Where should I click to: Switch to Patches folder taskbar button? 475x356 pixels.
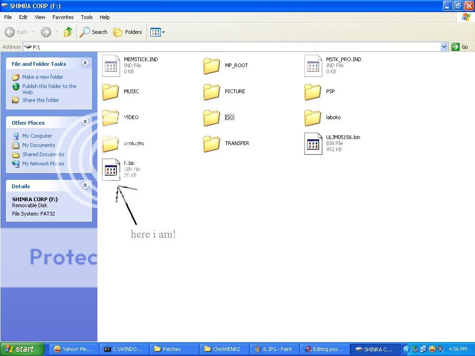tap(174, 350)
